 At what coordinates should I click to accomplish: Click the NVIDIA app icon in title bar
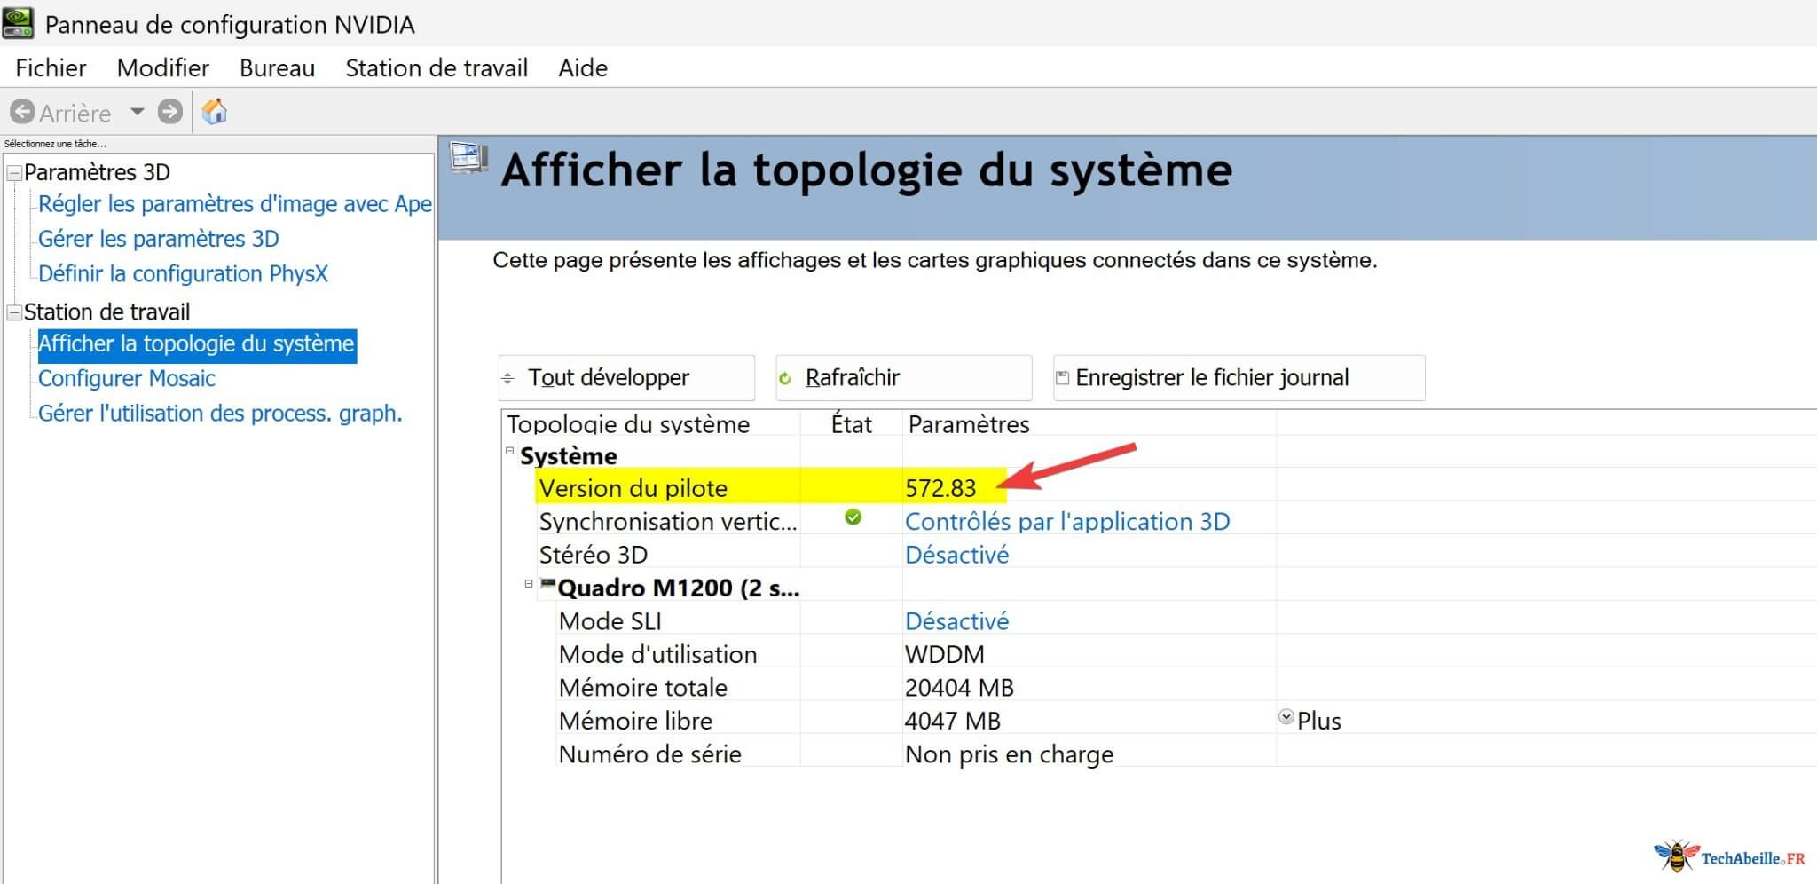[x=18, y=23]
